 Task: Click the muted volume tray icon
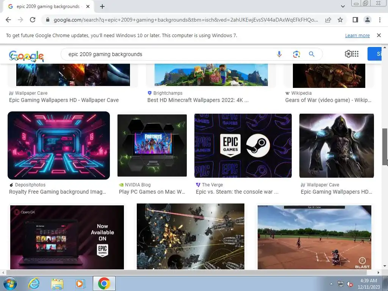pyautogui.click(x=350, y=284)
